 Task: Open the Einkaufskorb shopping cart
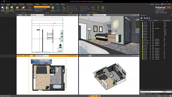pyautogui.click(x=30, y=8)
